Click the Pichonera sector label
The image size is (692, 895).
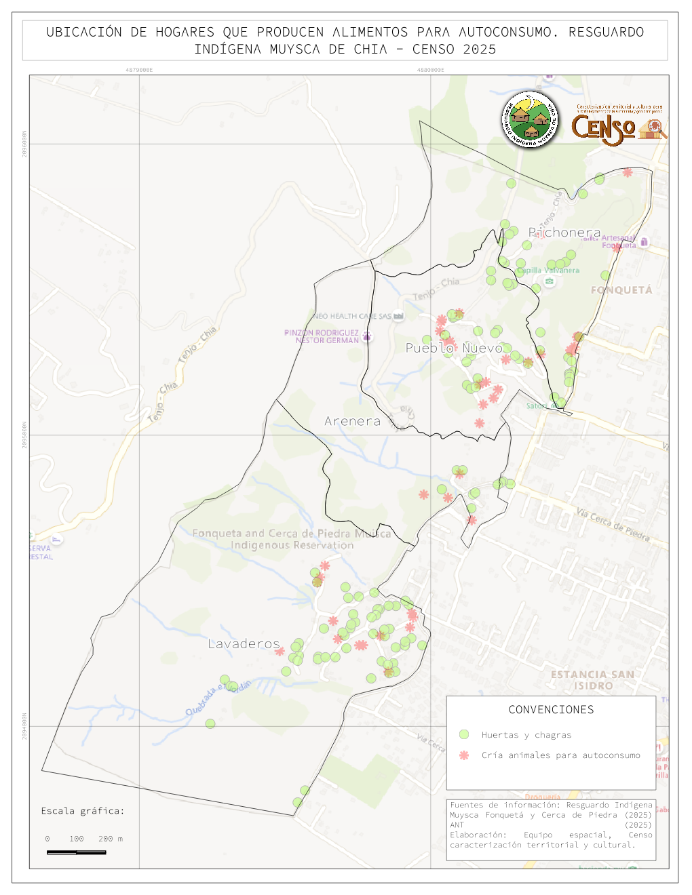(x=564, y=233)
